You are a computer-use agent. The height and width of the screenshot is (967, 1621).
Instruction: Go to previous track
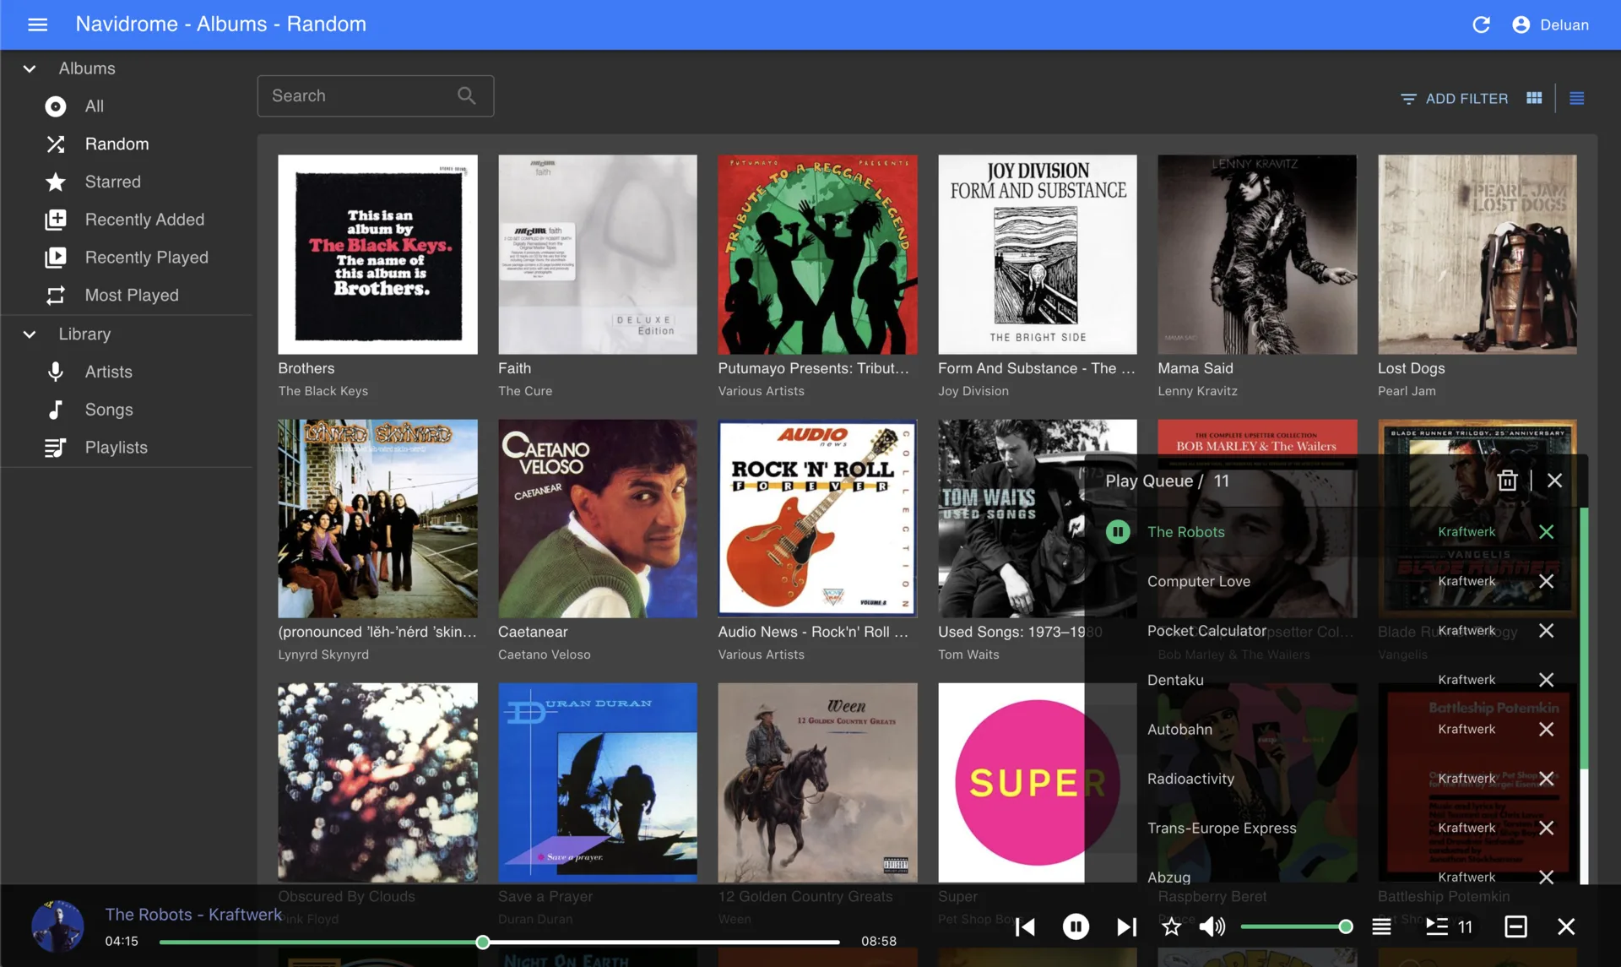tap(1025, 926)
